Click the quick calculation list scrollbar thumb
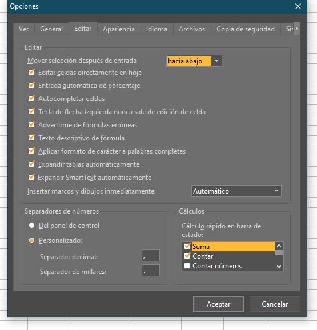The height and width of the screenshot is (330, 317). click(x=279, y=252)
